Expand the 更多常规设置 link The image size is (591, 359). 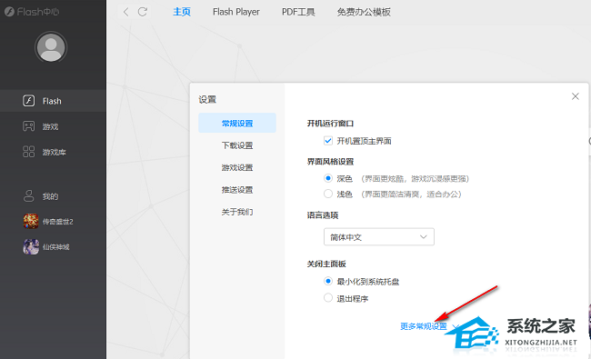pos(424,326)
